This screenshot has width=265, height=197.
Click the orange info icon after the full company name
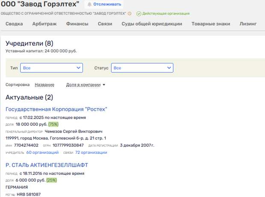click(130, 14)
